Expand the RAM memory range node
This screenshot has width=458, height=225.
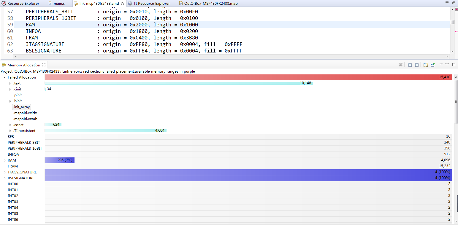pyautogui.click(x=4, y=160)
